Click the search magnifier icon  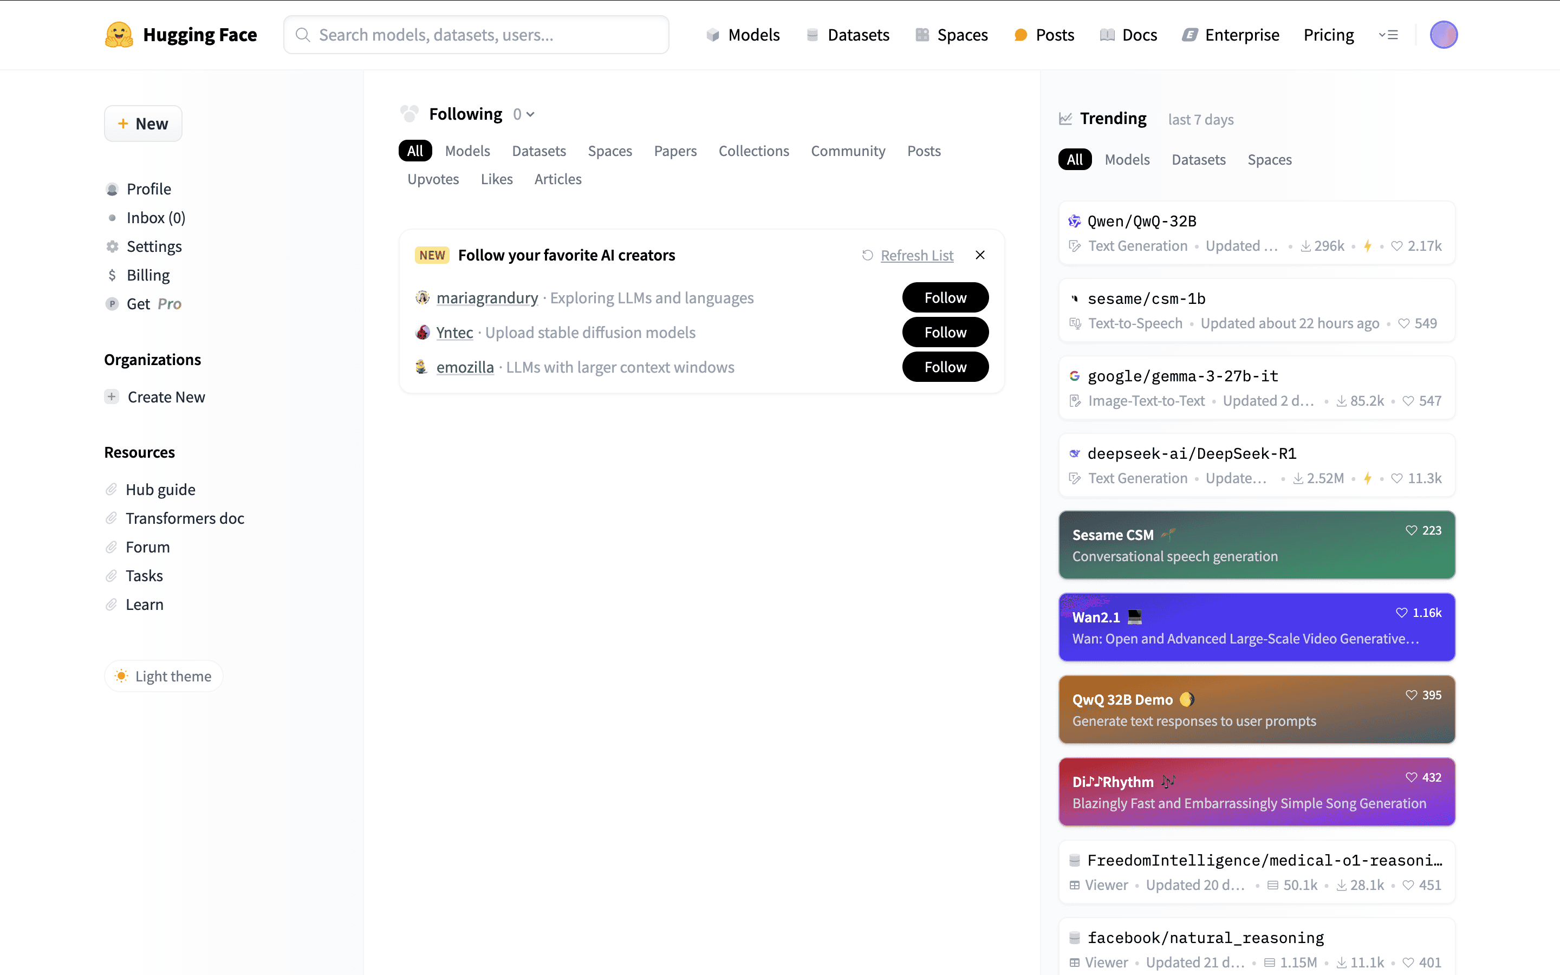(302, 35)
